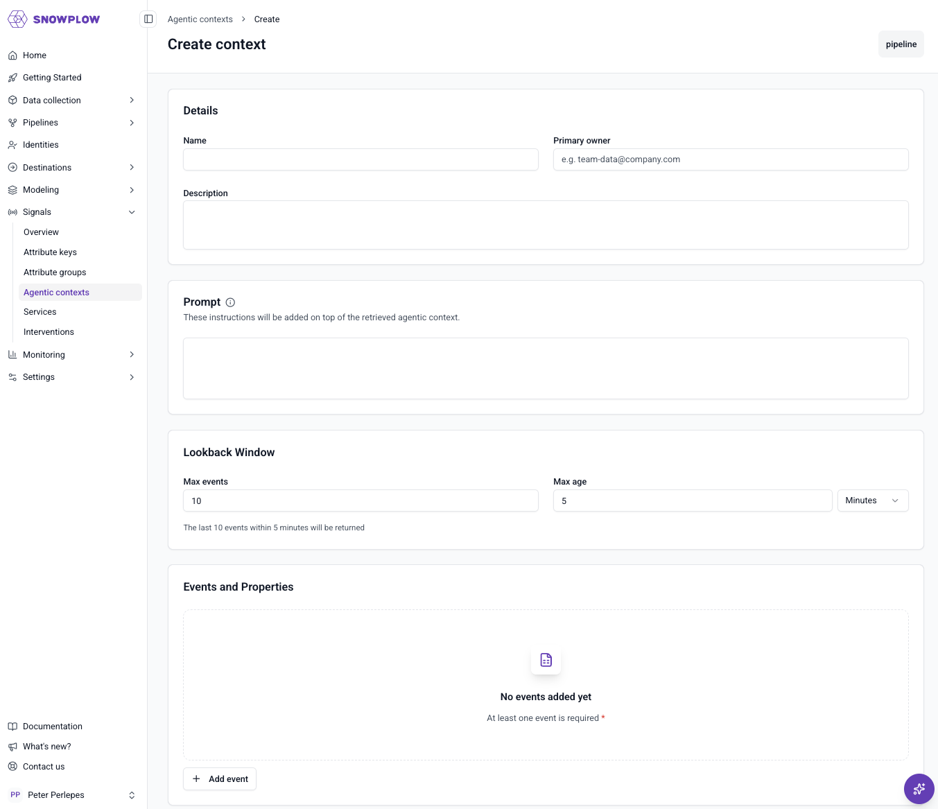Screen dimensions: 938x809
Task: Open the What's new? link
Action: pyautogui.click(x=47, y=747)
